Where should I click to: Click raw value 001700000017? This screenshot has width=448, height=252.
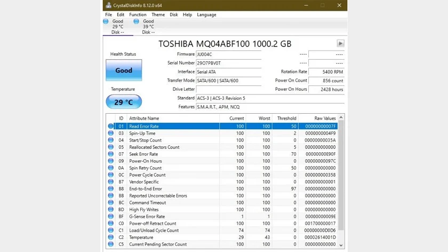[x=320, y=223]
